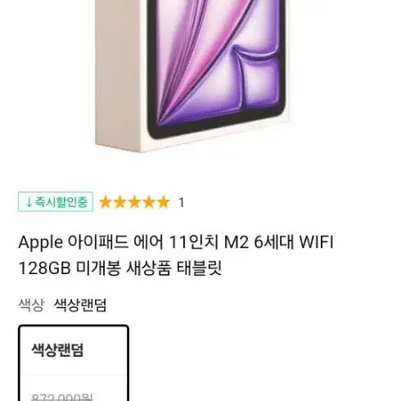Tap the green 즉시할인중 discount badge

pos(56,202)
